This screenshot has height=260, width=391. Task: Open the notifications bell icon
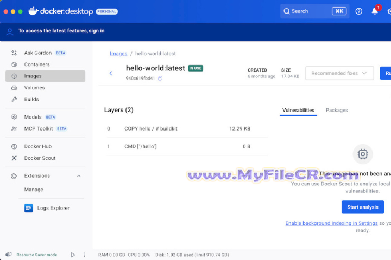pyautogui.click(x=375, y=11)
